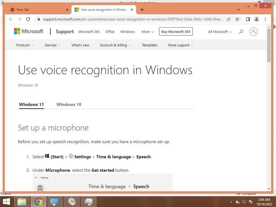
Task: Click the network tray icon
Action: 244,202
